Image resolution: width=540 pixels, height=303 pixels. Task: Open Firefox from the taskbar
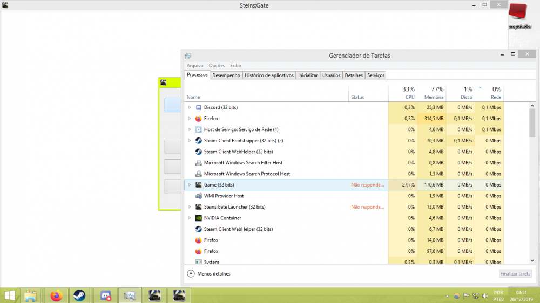point(56,295)
